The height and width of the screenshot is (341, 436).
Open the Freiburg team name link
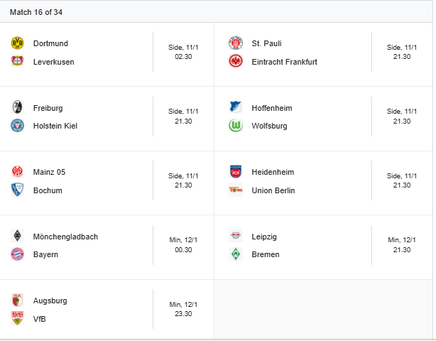pyautogui.click(x=48, y=108)
